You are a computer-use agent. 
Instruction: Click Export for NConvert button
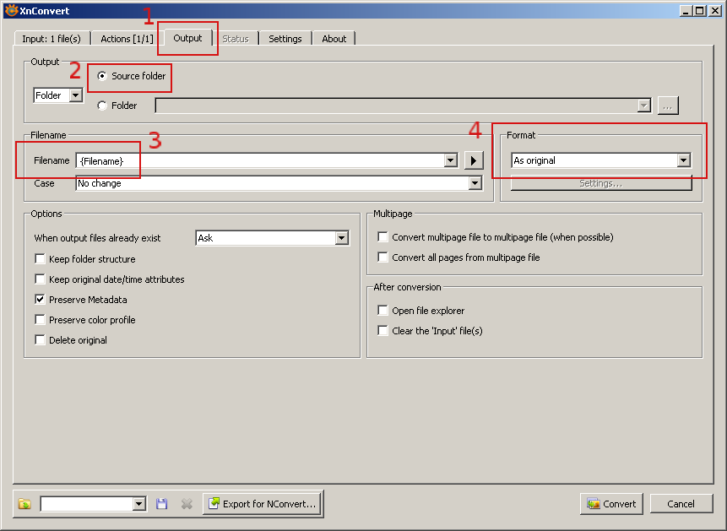(x=263, y=504)
